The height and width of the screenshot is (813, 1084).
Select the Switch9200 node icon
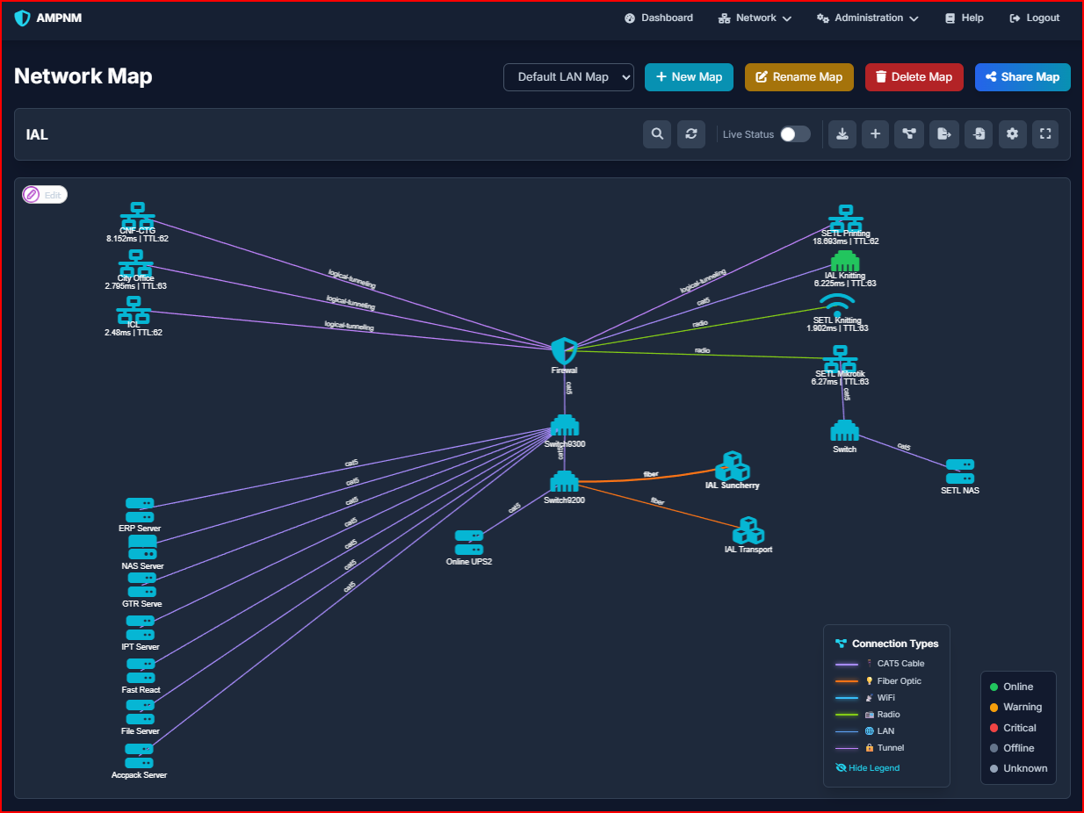point(564,482)
